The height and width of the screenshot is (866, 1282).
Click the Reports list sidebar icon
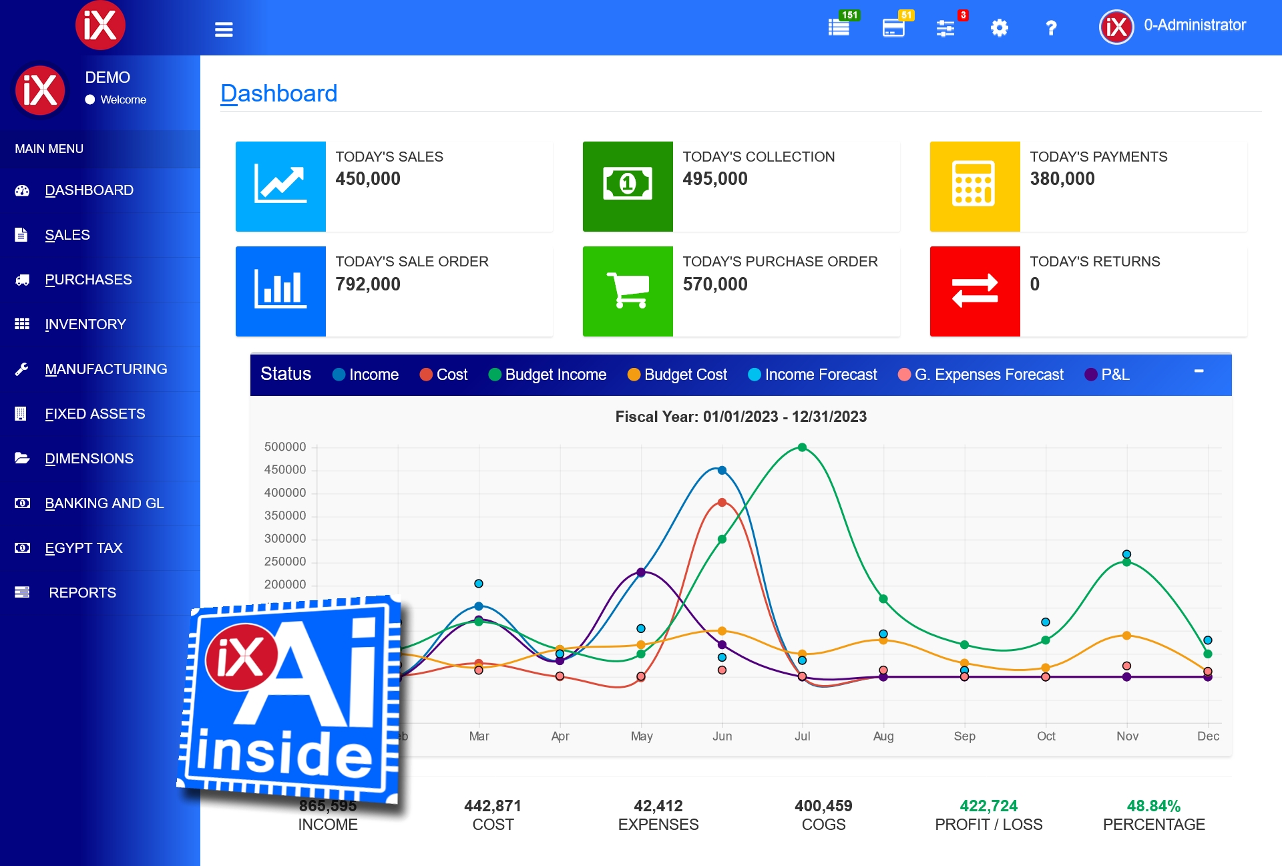[22, 592]
